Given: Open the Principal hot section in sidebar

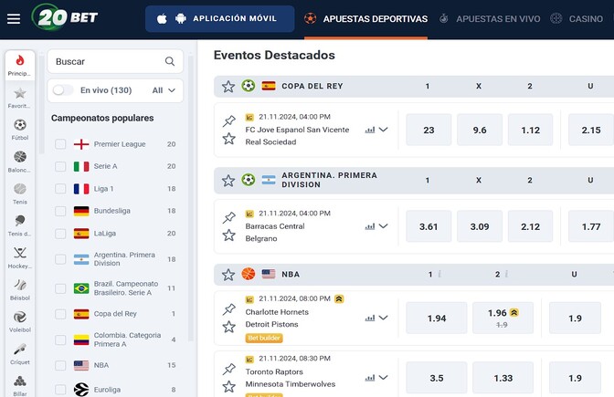Looking at the screenshot, I should (x=20, y=66).
